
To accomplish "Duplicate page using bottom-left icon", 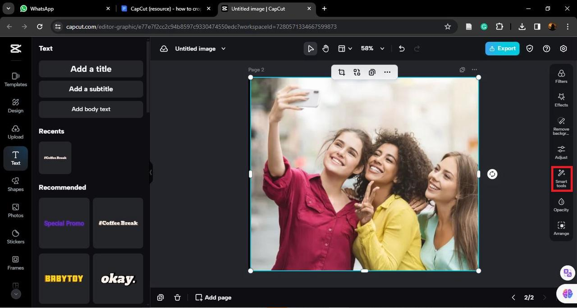I will tap(160, 298).
